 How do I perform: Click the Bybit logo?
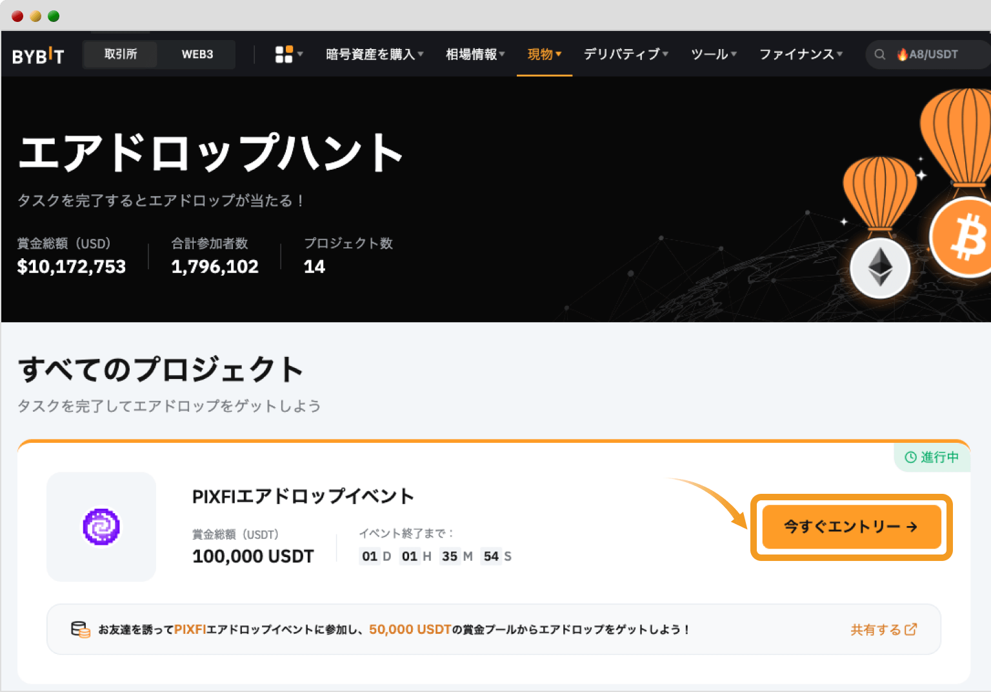pos(38,56)
